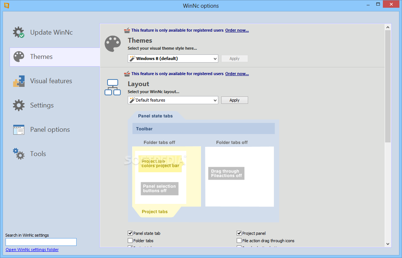Click the Settings gear icon

tap(19, 105)
